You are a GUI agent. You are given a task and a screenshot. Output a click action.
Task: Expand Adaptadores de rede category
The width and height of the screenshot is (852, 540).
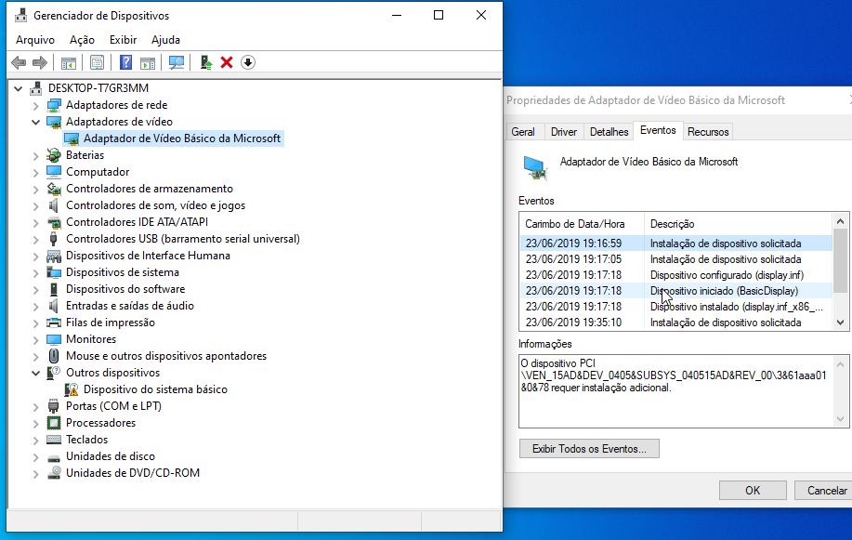point(36,106)
